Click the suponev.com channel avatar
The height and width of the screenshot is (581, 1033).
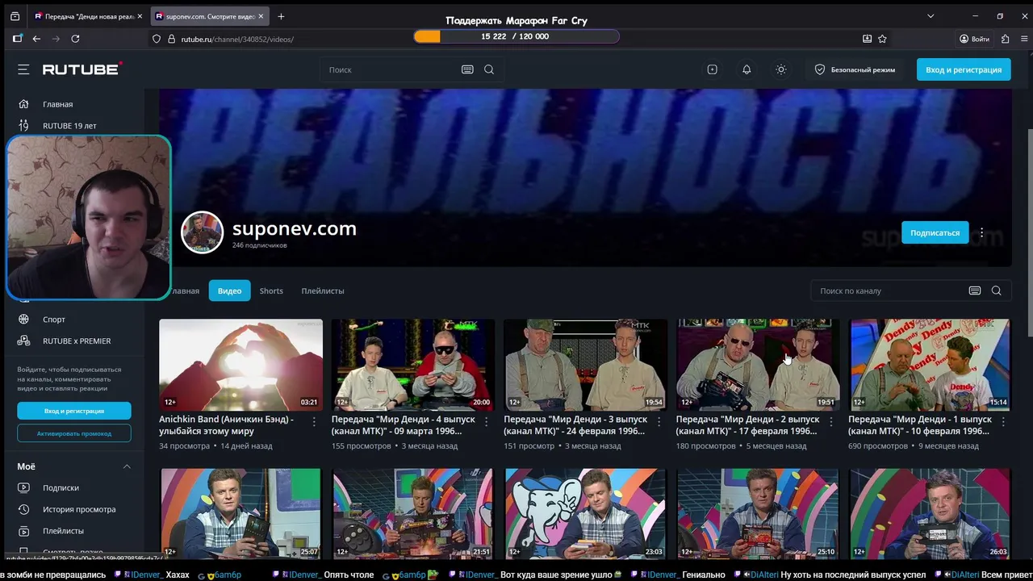[202, 232]
